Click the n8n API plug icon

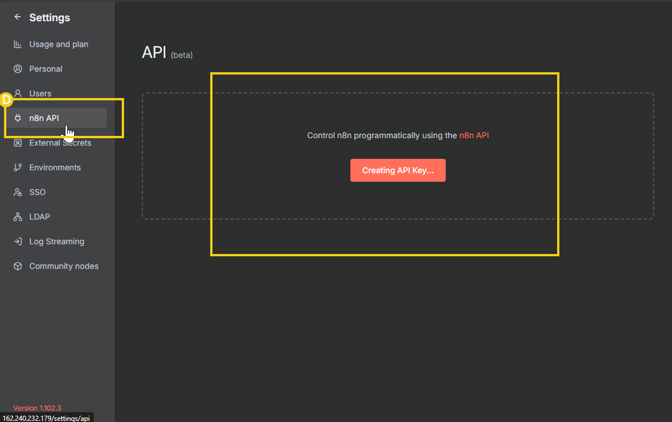pyautogui.click(x=18, y=118)
